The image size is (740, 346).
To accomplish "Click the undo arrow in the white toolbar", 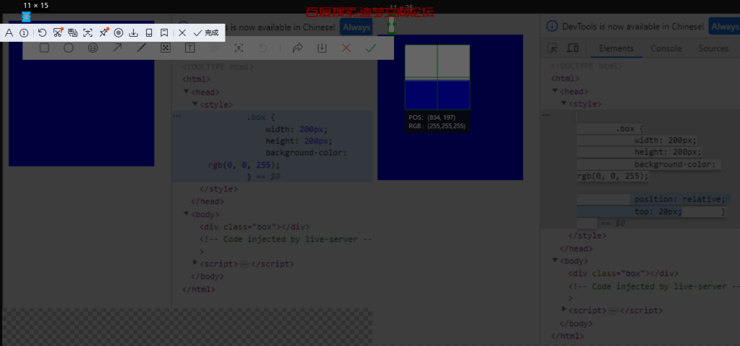I will 43,33.
